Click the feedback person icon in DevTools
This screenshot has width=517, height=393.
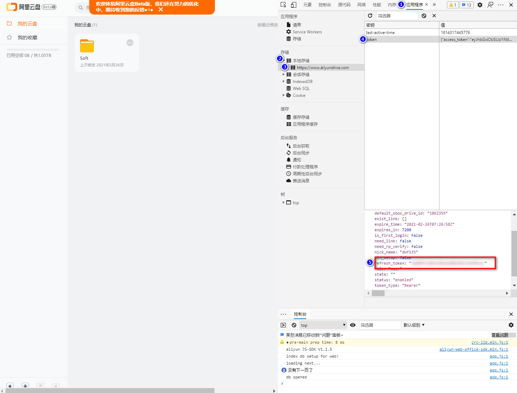coord(490,5)
